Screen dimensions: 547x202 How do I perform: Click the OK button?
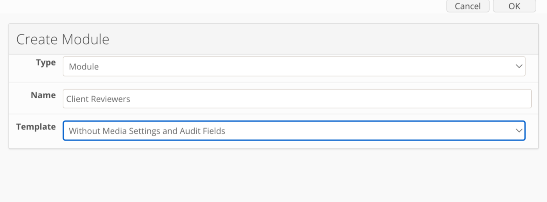(514, 6)
